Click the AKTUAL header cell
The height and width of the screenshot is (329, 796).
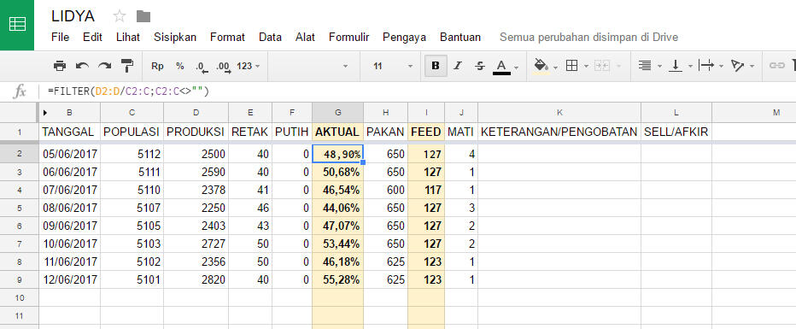click(x=337, y=132)
